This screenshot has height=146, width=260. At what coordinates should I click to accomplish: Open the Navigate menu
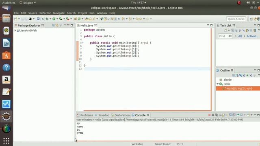coord(59,13)
